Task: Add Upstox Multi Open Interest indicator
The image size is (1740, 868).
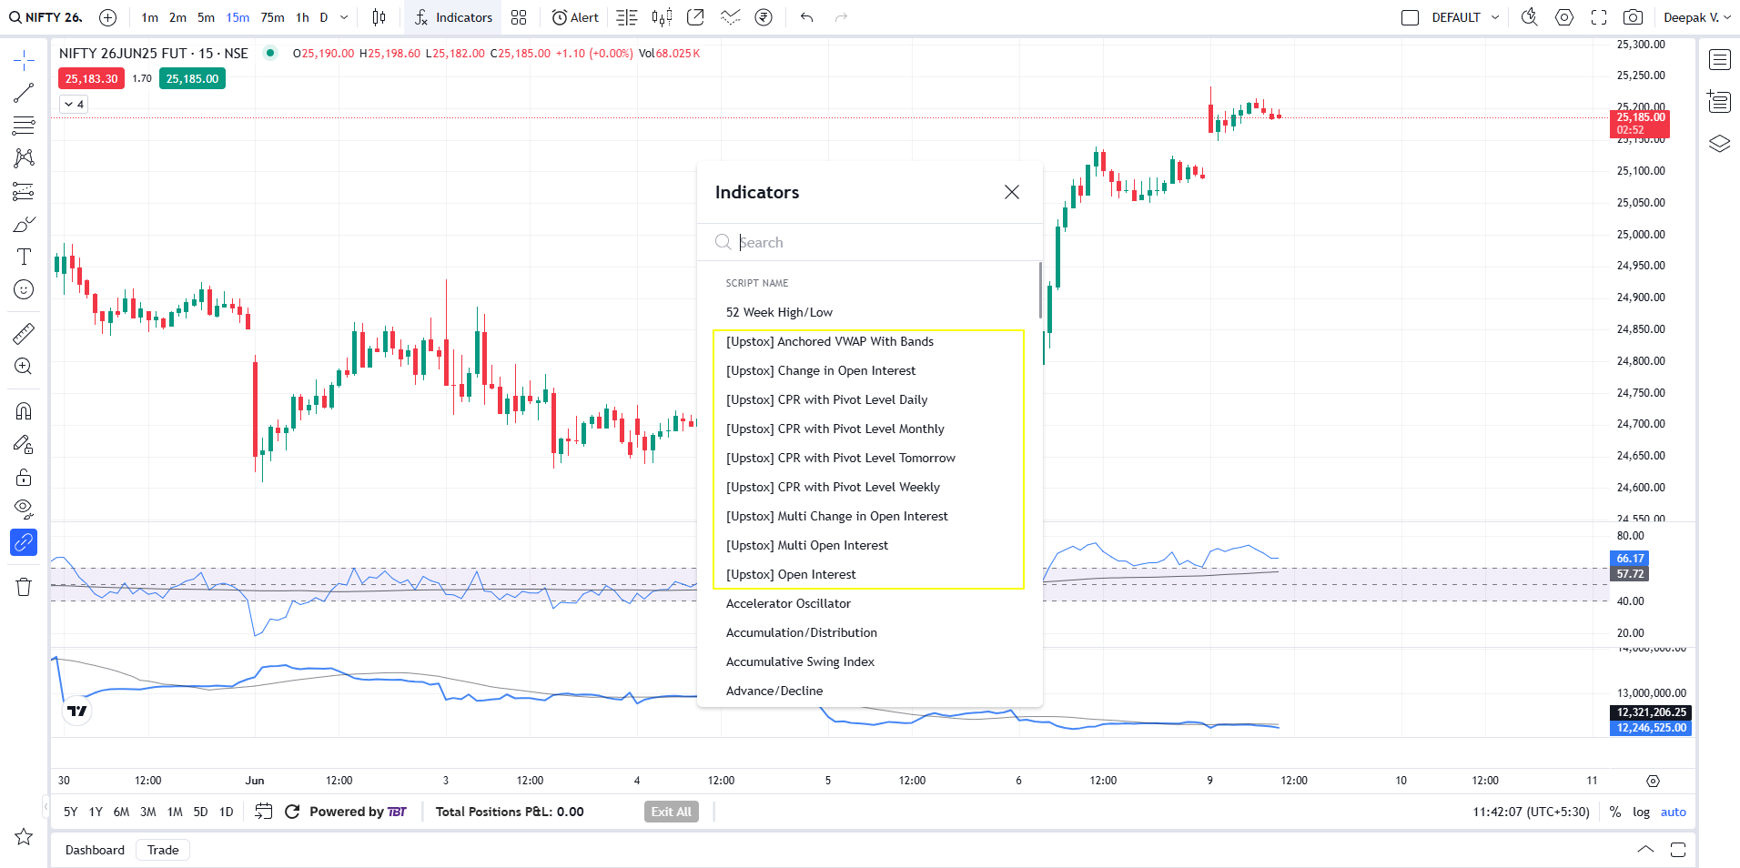Action: (x=868, y=545)
